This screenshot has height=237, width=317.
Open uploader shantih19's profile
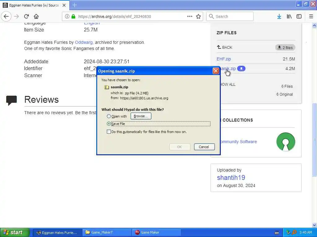point(231,177)
